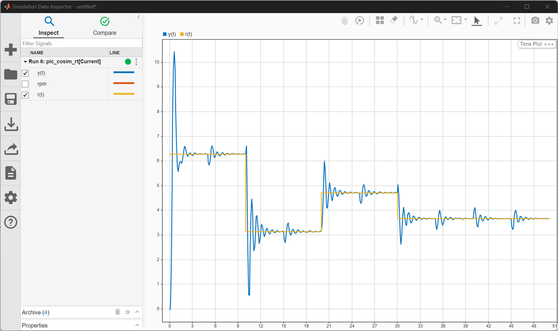Viewport: 558px width, 331px height.
Task: Maximize the plot using the fullscreen icon
Action: point(517,21)
